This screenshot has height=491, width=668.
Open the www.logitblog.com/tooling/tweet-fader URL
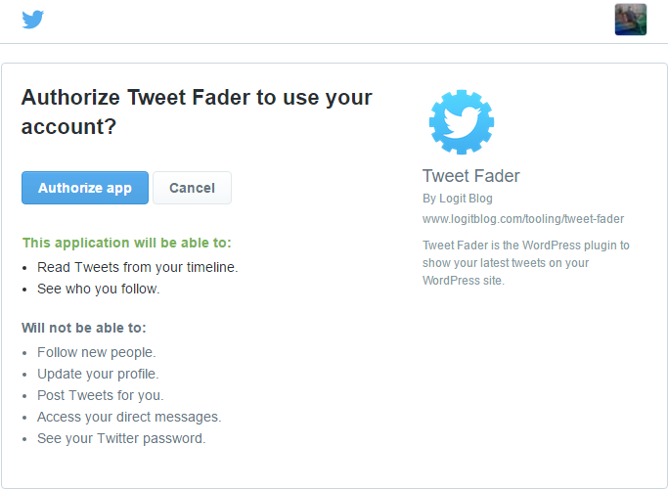click(x=523, y=219)
